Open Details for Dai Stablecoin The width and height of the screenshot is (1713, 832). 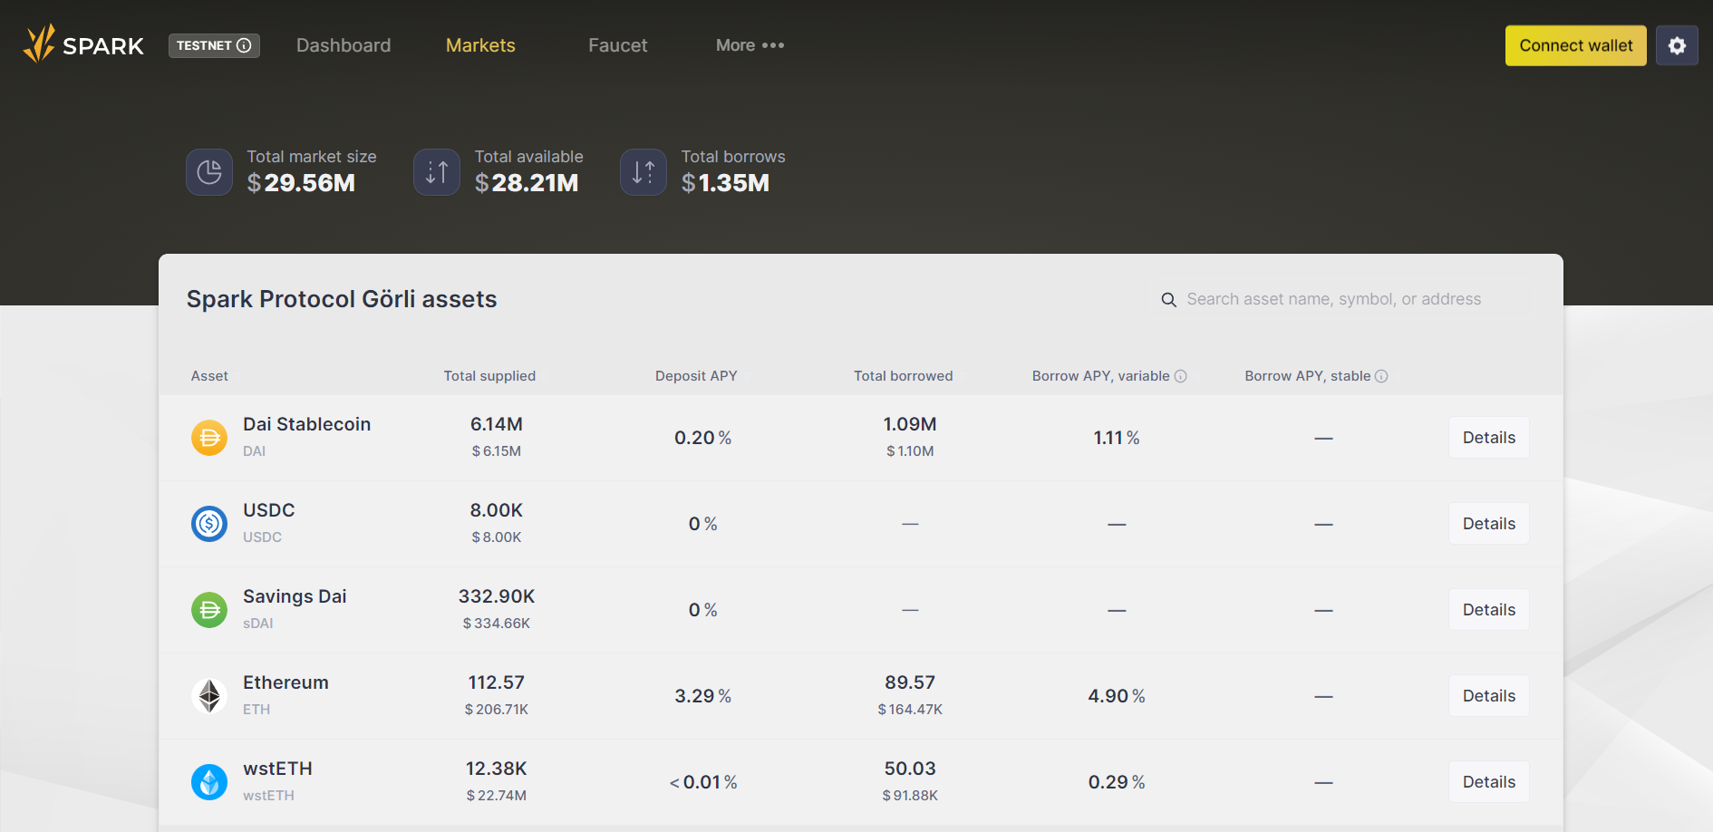point(1489,438)
